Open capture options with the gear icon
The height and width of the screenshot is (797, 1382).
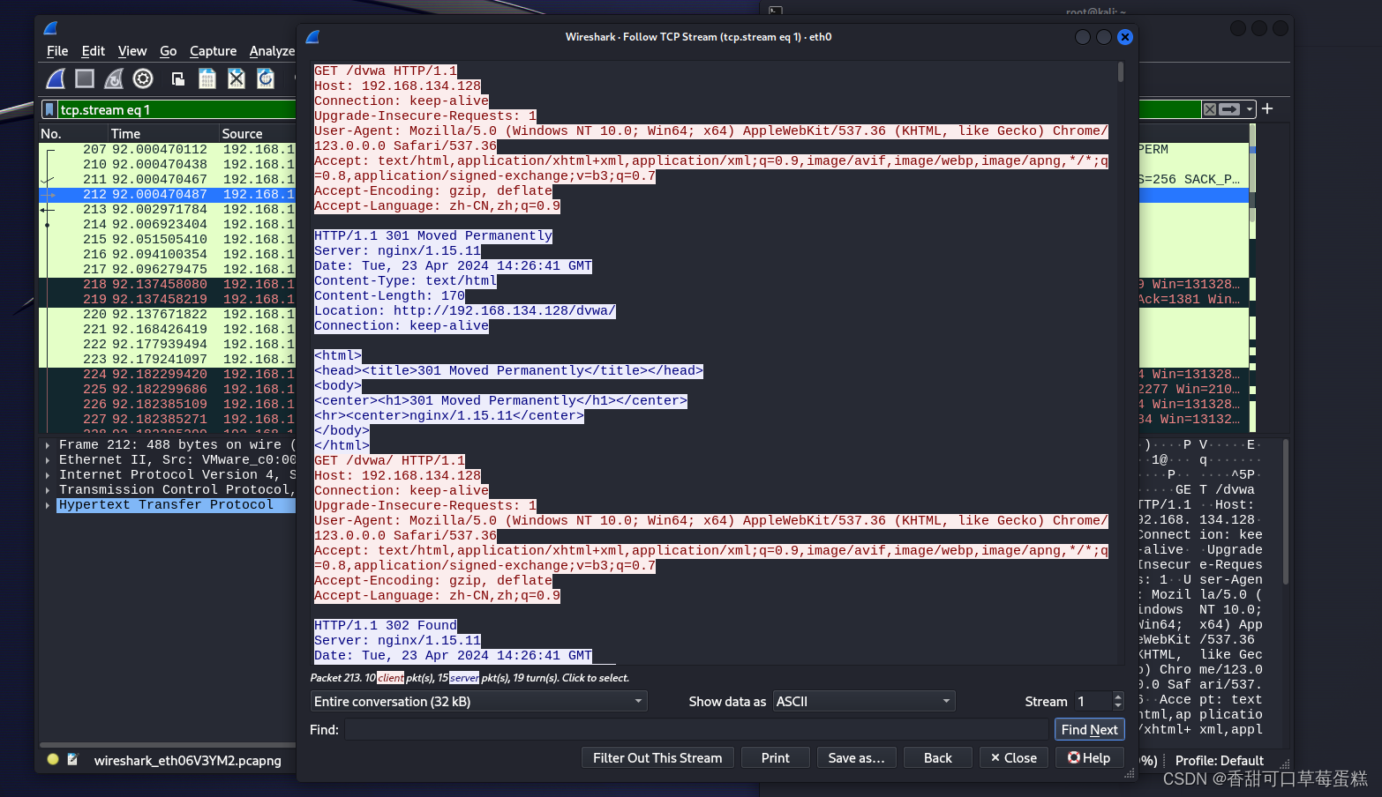(x=143, y=79)
